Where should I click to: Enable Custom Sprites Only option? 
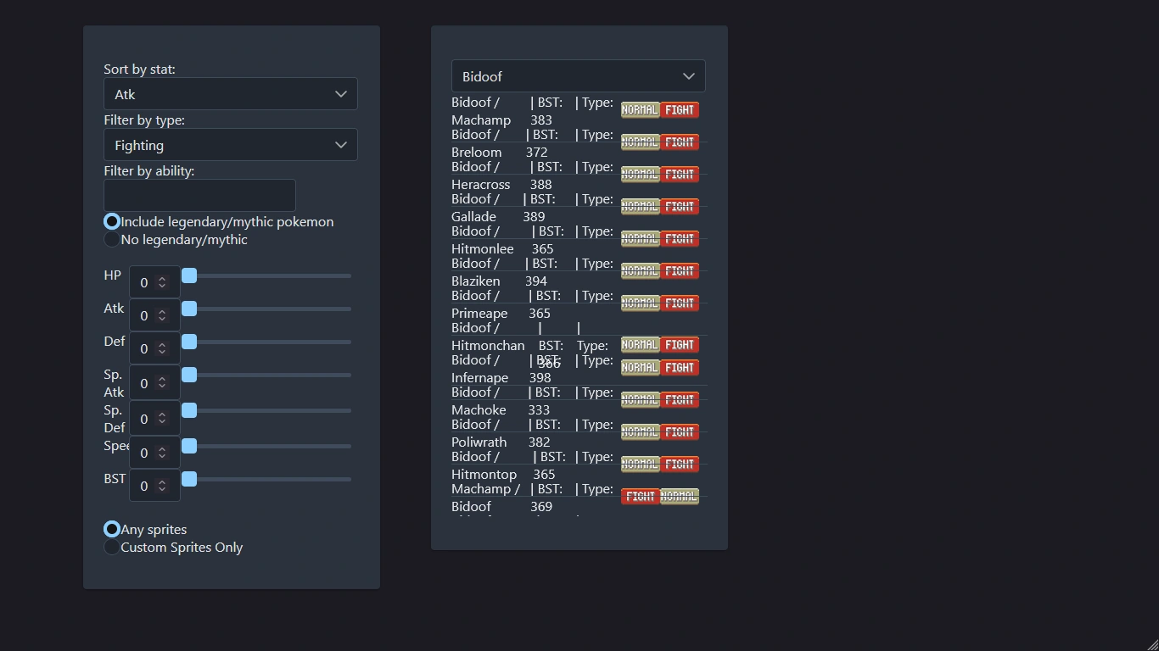point(112,548)
